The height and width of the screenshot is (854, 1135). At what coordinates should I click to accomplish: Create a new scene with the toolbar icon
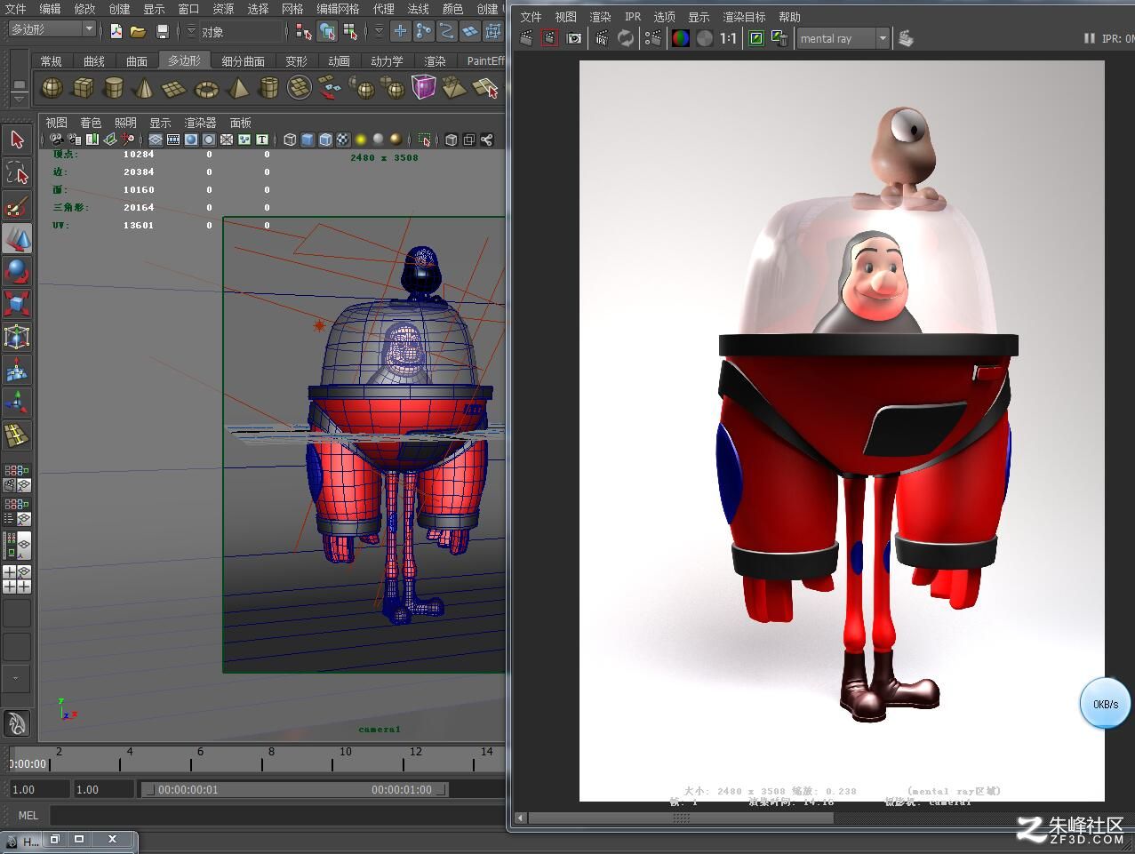(x=116, y=31)
